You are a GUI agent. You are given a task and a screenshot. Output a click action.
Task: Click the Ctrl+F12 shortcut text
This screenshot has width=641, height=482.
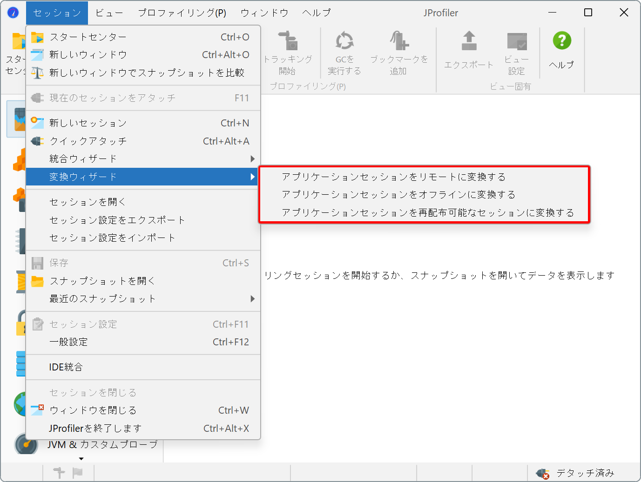[x=231, y=342]
